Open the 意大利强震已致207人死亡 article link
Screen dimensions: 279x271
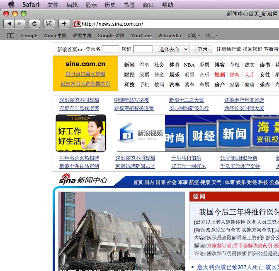point(230,267)
